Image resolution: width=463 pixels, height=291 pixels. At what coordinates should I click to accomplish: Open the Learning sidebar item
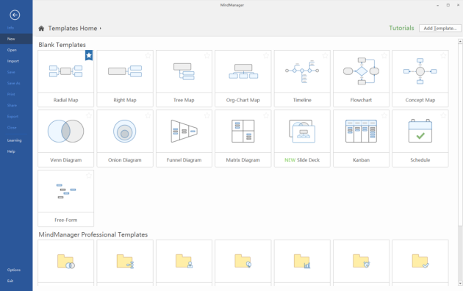tap(14, 140)
